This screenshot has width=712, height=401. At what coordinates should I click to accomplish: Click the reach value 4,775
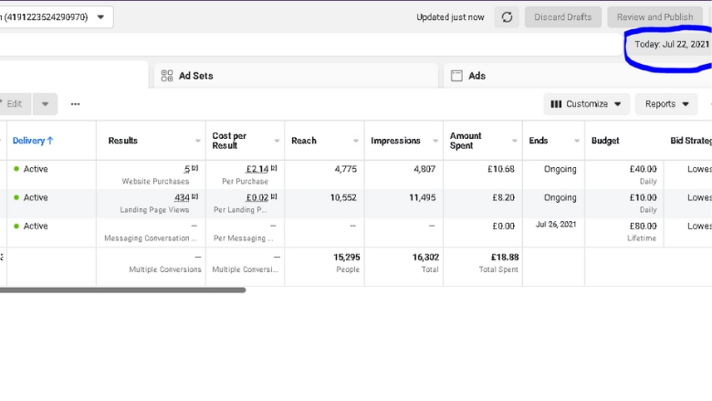(x=346, y=169)
